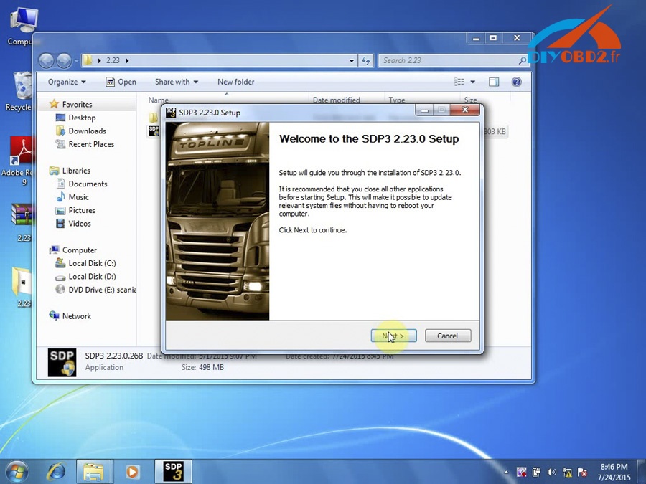The image size is (646, 484).
Task: Click the Search 2.23 field
Action: (x=453, y=60)
